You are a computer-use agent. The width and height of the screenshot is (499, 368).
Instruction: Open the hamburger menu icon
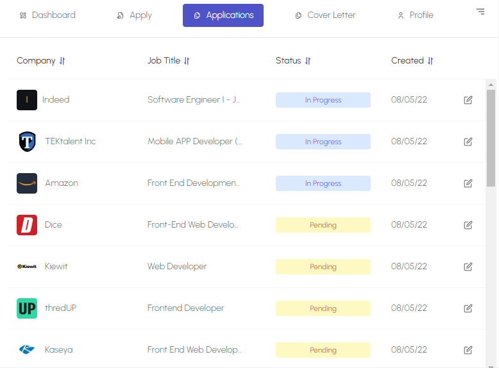pos(480,12)
